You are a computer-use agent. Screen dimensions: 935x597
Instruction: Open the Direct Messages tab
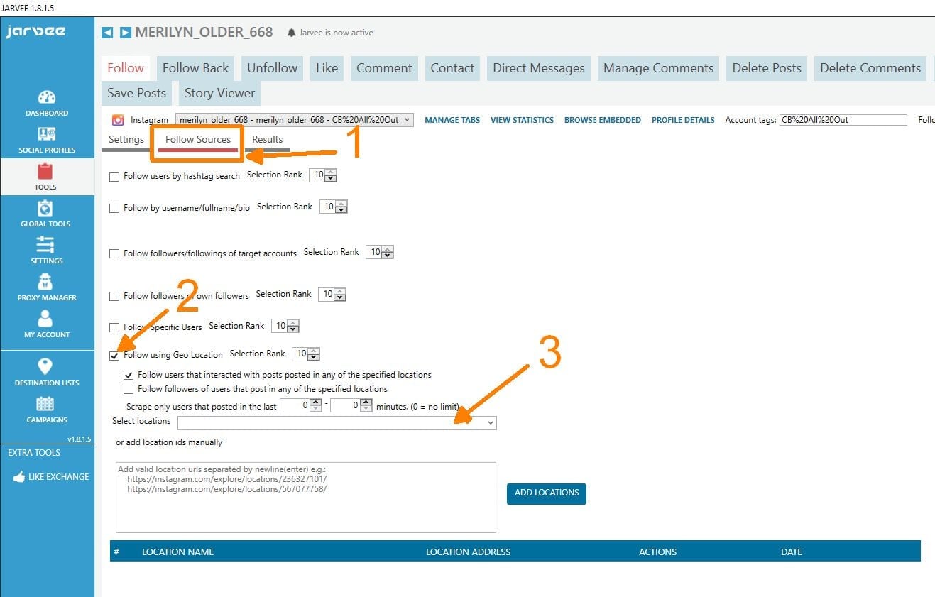pyautogui.click(x=539, y=68)
